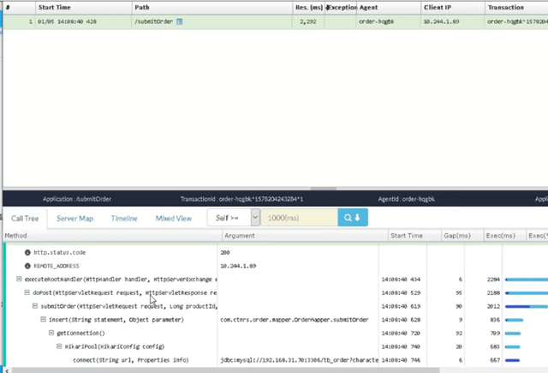The image size is (548, 373).
Task: Open the detail icon beside /submitOrder path
Action: click(x=179, y=21)
